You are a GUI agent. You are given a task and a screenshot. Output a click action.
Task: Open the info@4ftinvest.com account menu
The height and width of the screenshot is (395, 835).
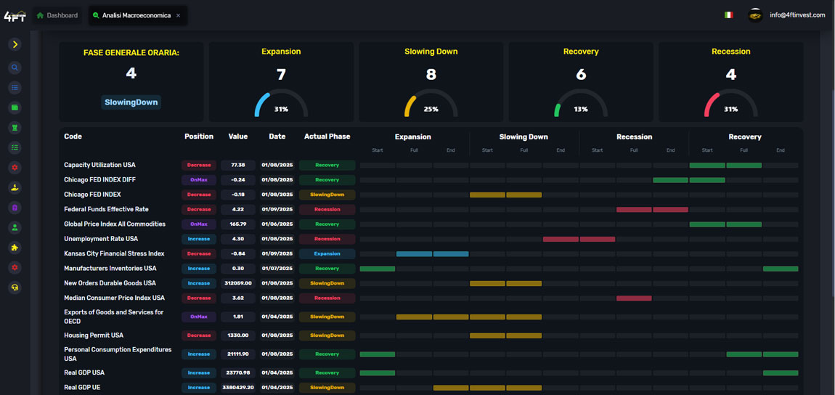click(x=797, y=15)
